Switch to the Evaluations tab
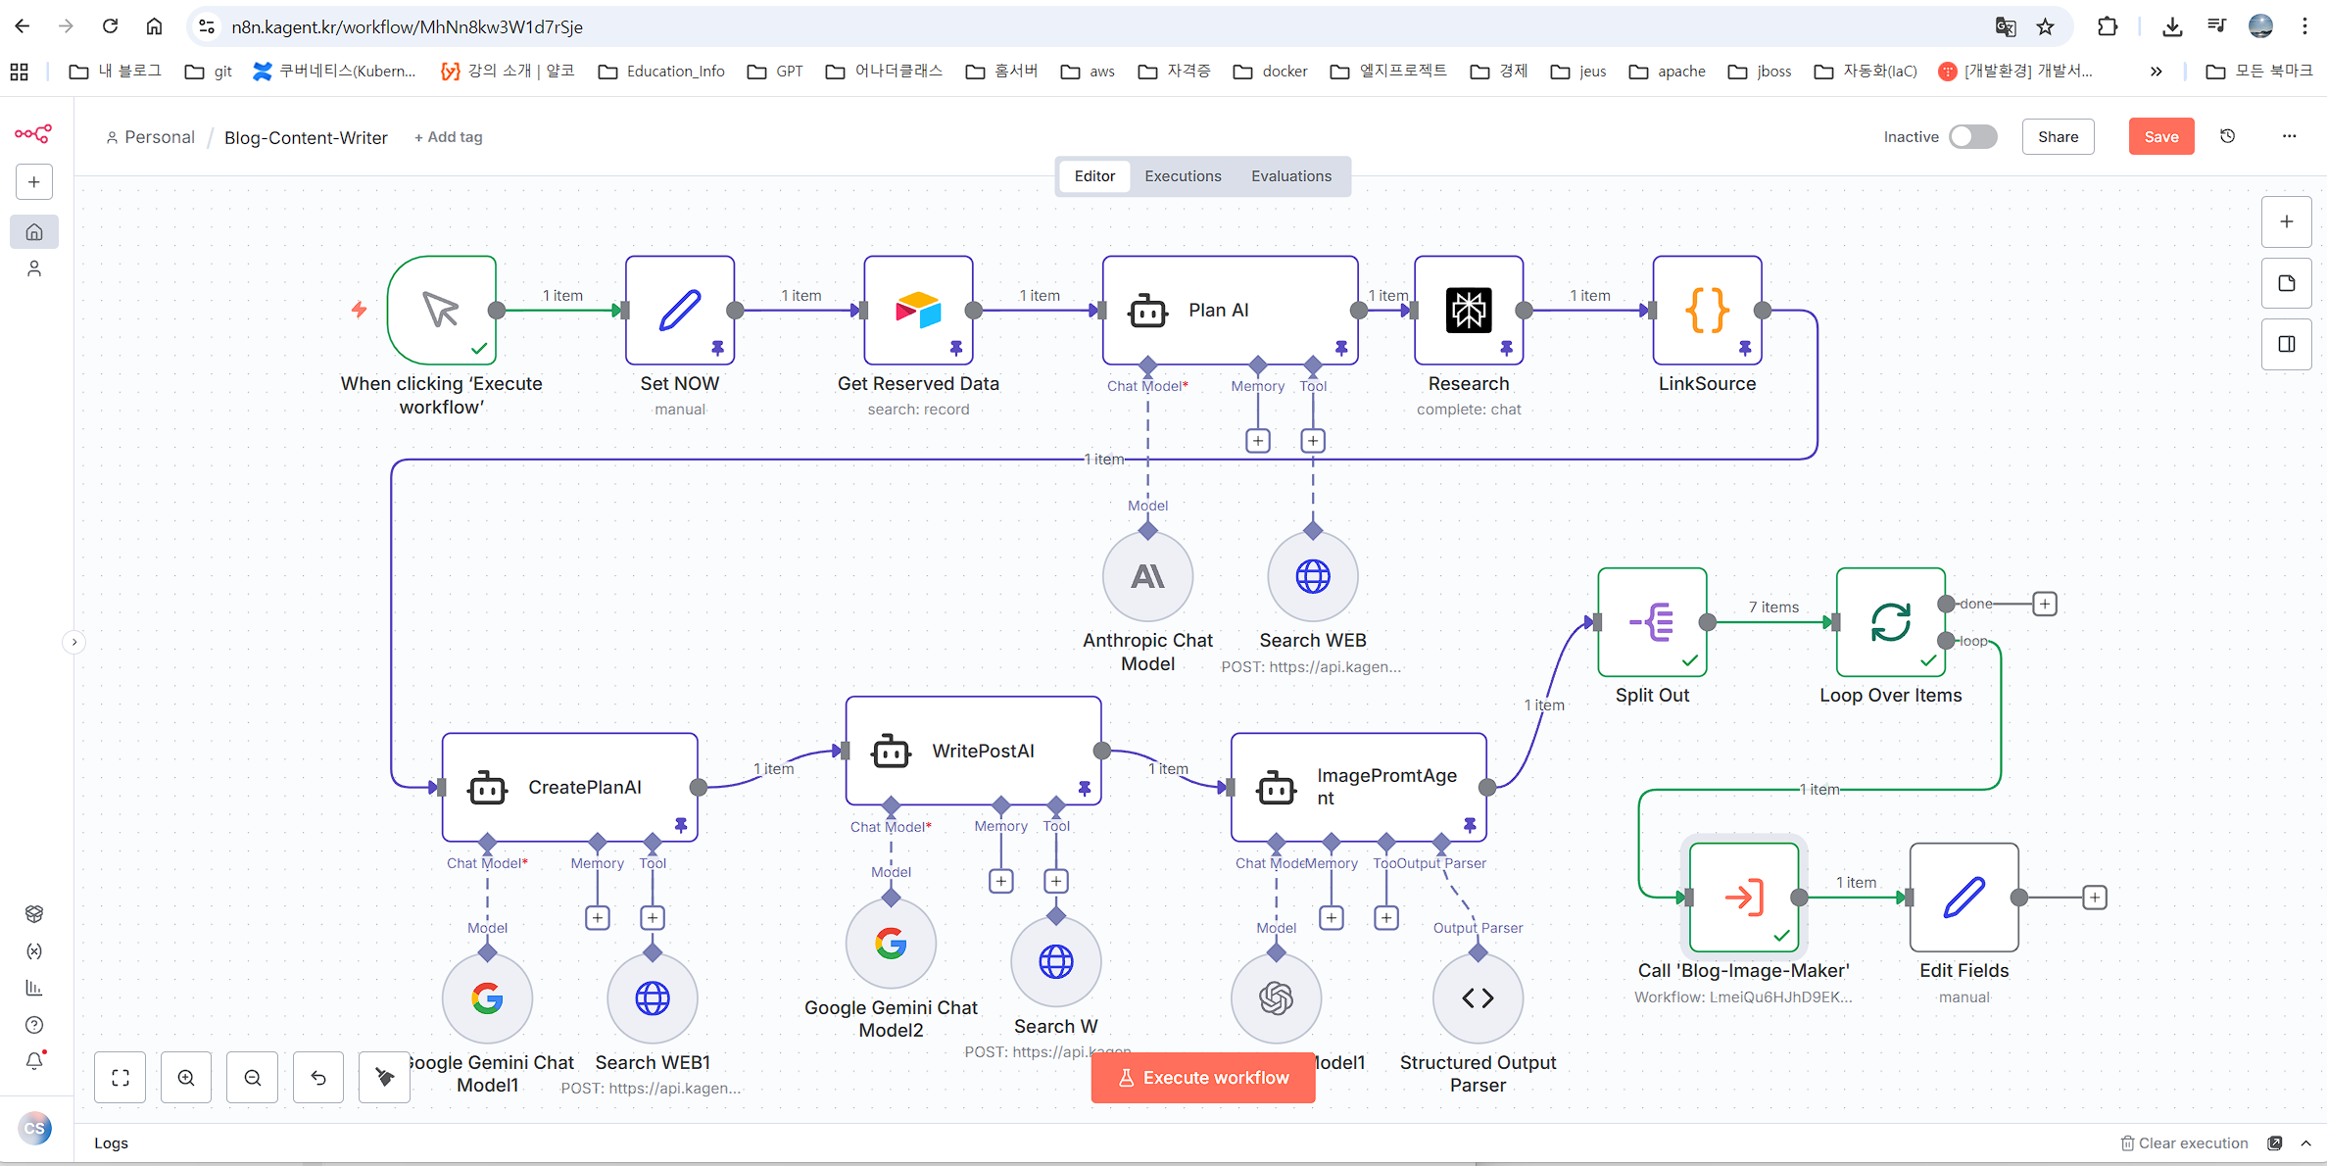The image size is (2327, 1166). (1290, 176)
